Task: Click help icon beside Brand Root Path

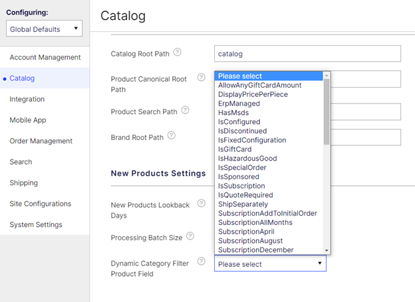Action: click(172, 135)
